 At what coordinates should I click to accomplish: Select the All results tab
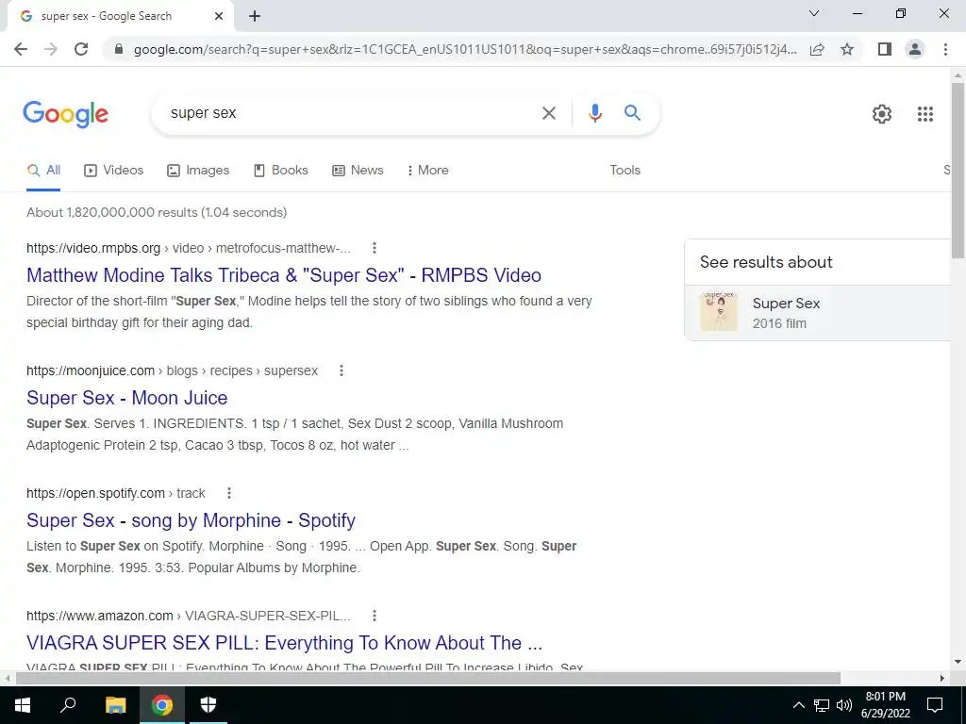pos(43,171)
